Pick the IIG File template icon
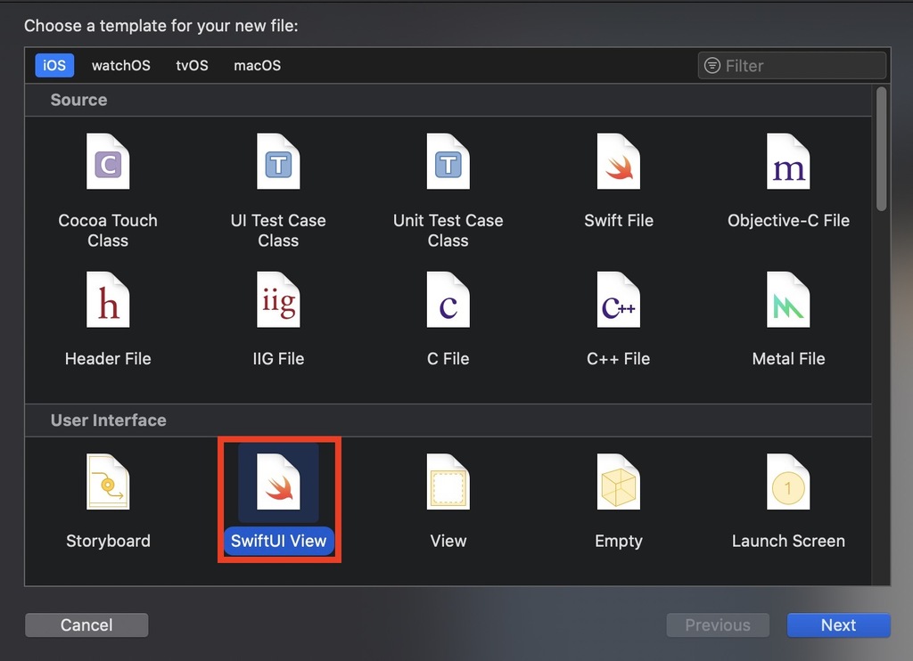 point(278,299)
